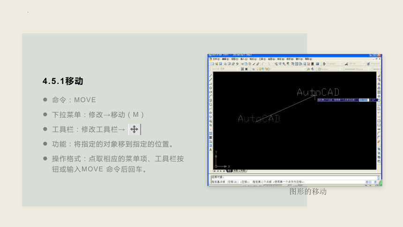Open the 修改(M) menu

click(290, 59)
